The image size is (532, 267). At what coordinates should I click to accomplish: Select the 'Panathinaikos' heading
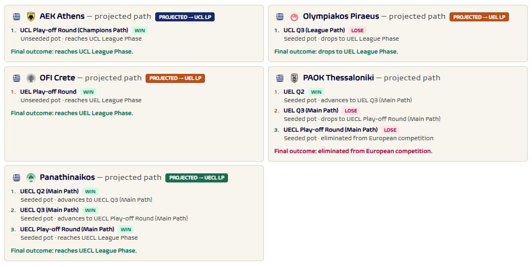tap(67, 177)
